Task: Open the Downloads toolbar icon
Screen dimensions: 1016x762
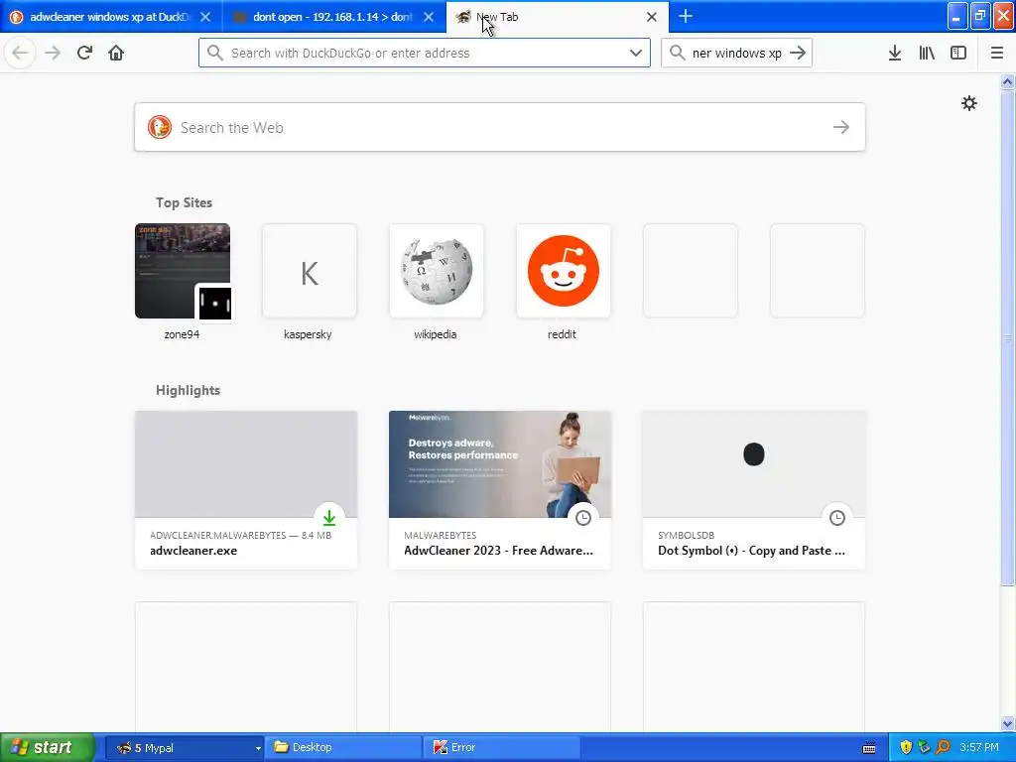Action: [x=895, y=53]
